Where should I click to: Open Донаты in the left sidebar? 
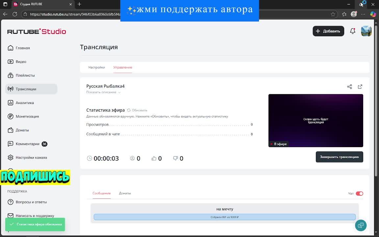point(18,130)
